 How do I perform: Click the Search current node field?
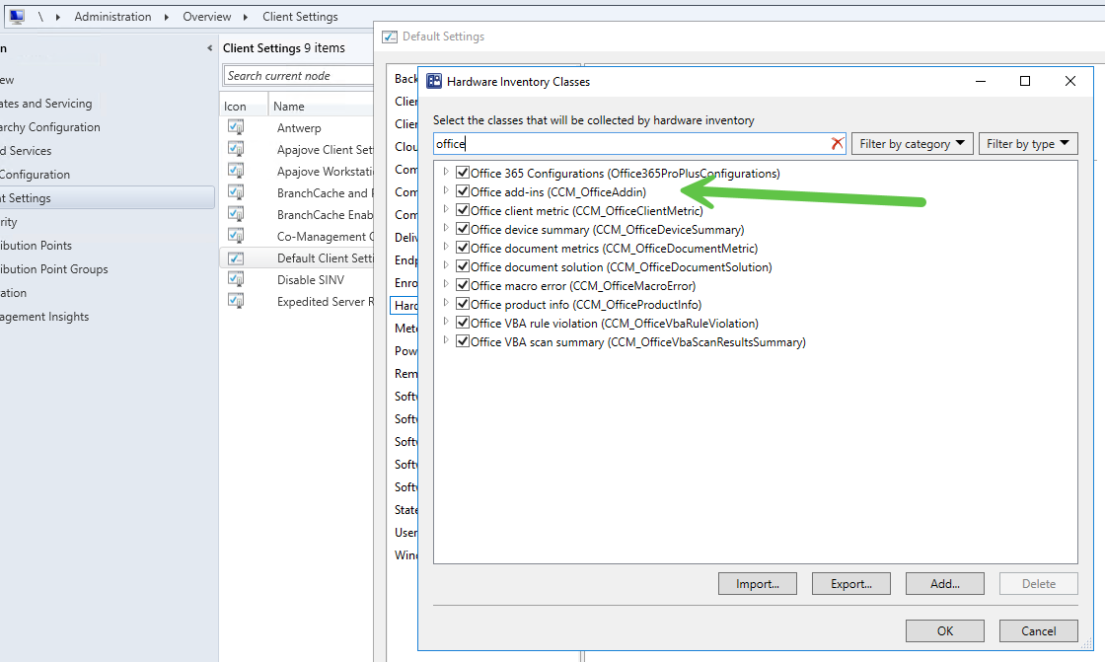pos(299,75)
